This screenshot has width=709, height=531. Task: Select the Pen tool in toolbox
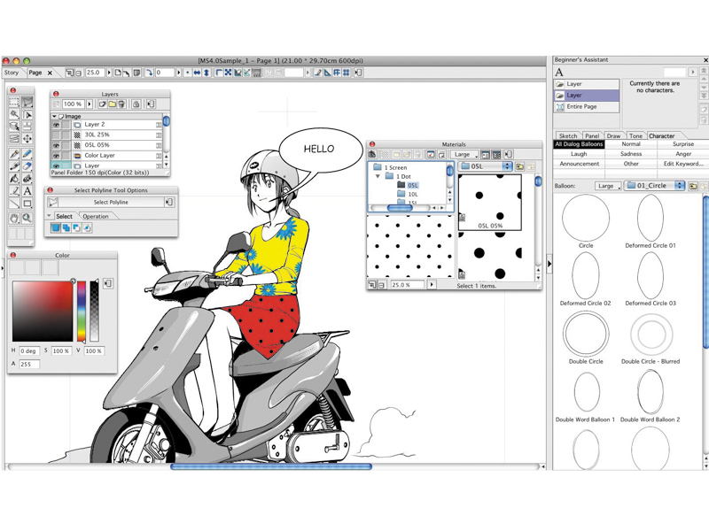pyautogui.click(x=14, y=154)
